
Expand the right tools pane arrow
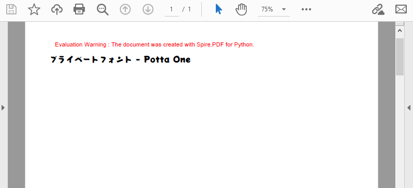click(409, 107)
